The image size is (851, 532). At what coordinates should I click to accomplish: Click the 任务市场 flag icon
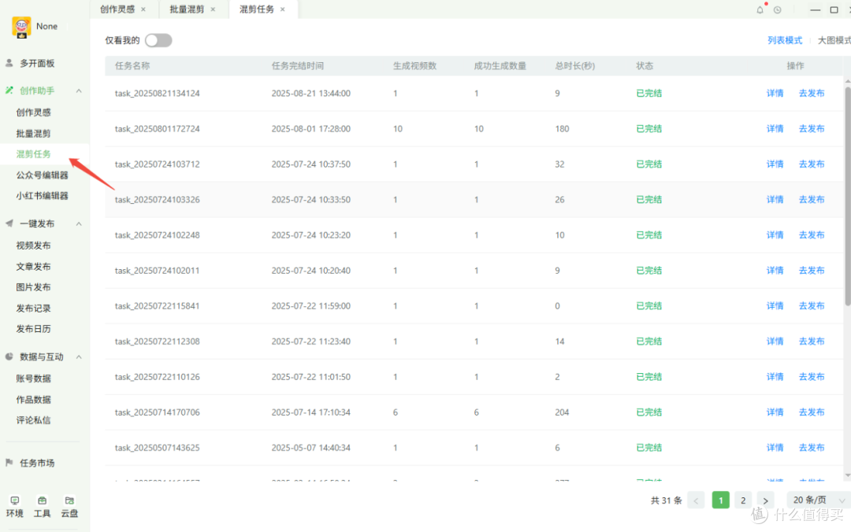point(9,463)
